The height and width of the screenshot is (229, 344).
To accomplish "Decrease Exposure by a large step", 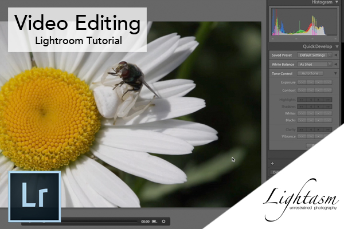I will point(302,82).
